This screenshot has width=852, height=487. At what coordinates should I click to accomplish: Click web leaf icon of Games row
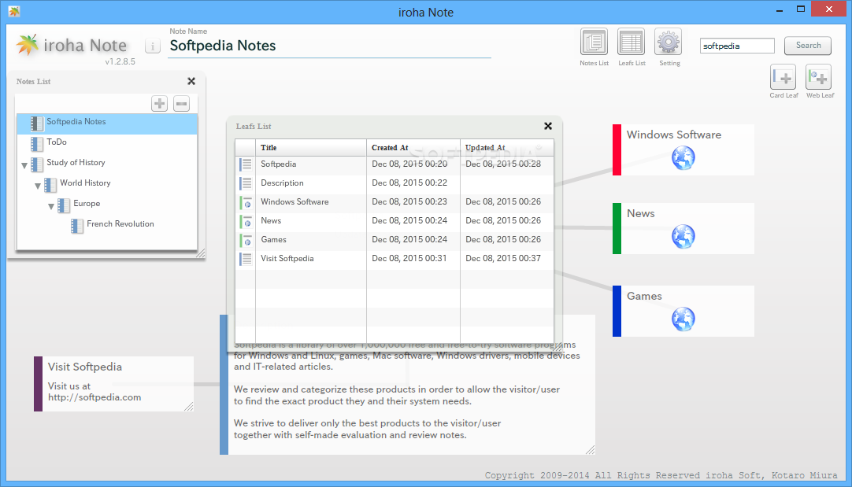tap(246, 240)
